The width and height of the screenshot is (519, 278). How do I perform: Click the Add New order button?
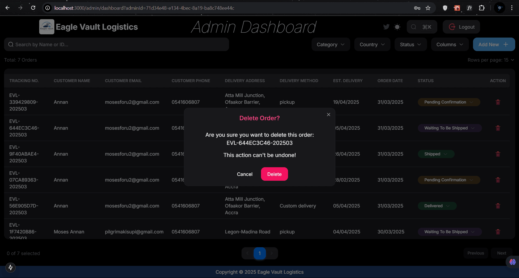[494, 45]
